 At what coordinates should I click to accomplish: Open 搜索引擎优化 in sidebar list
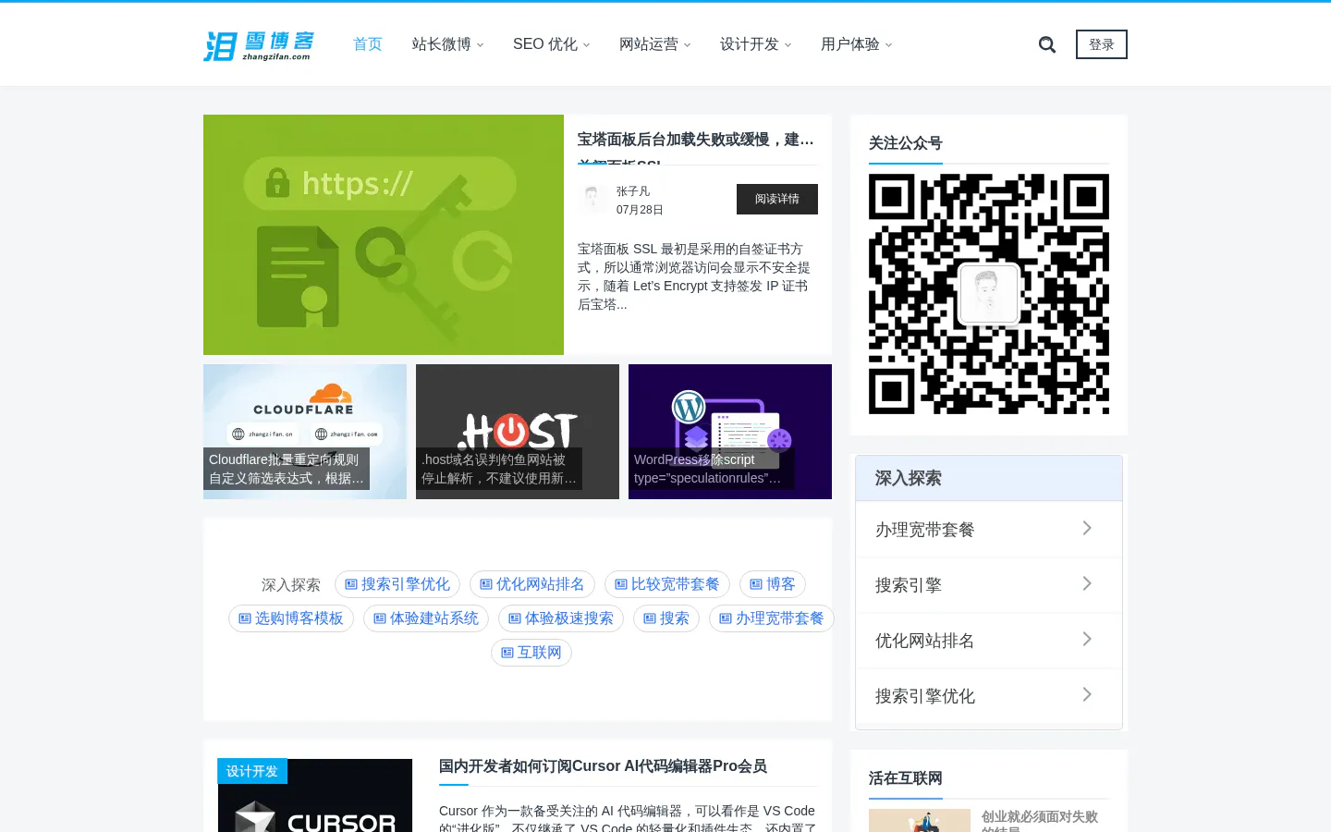989,696
